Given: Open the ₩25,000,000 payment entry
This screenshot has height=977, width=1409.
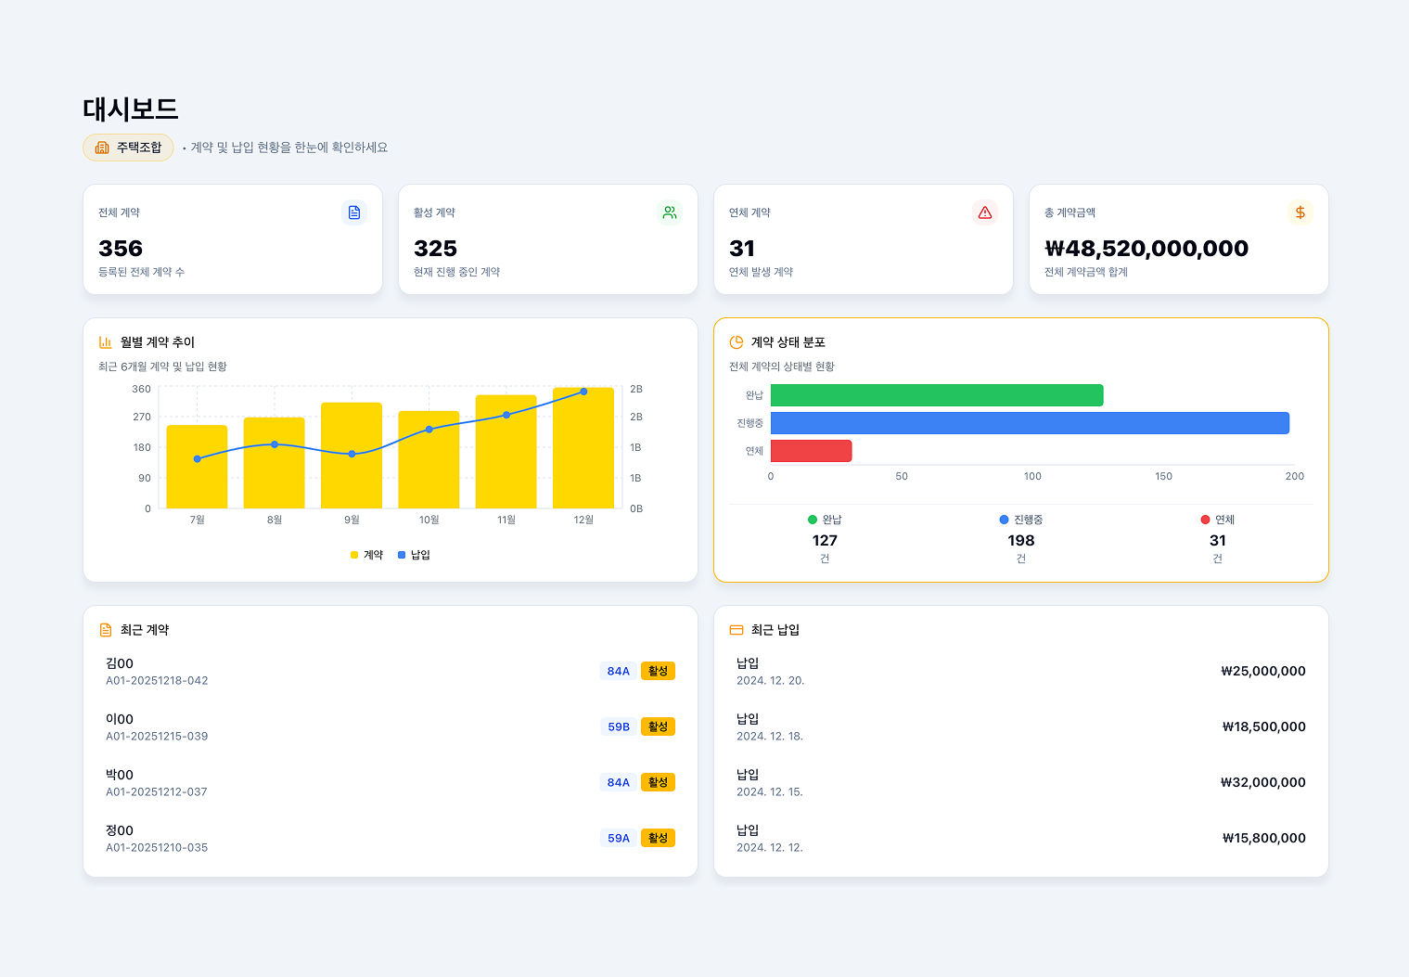Looking at the screenshot, I should [x=1020, y=671].
